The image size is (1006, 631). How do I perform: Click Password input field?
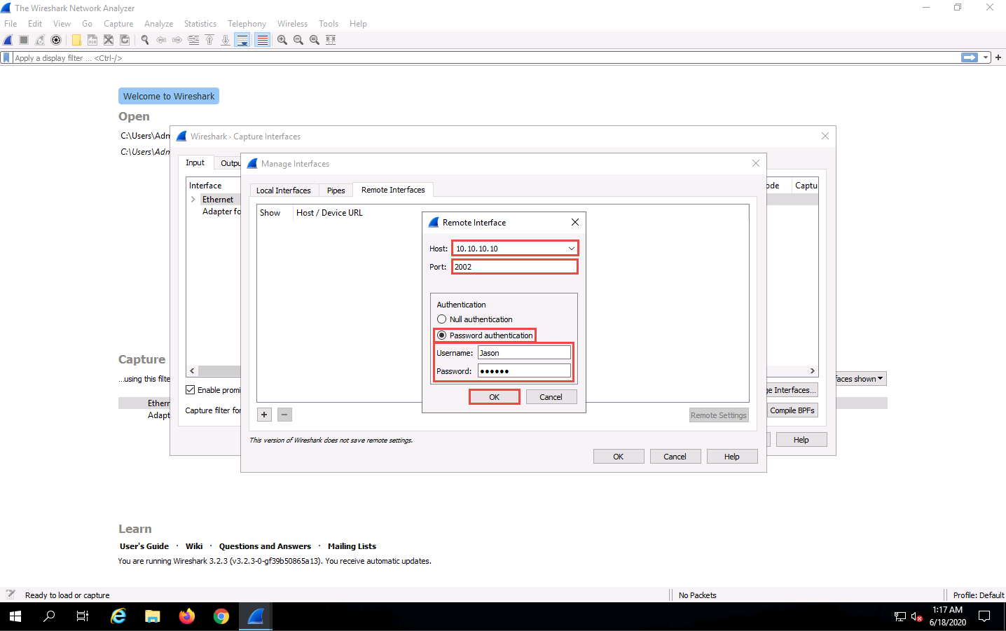point(525,371)
